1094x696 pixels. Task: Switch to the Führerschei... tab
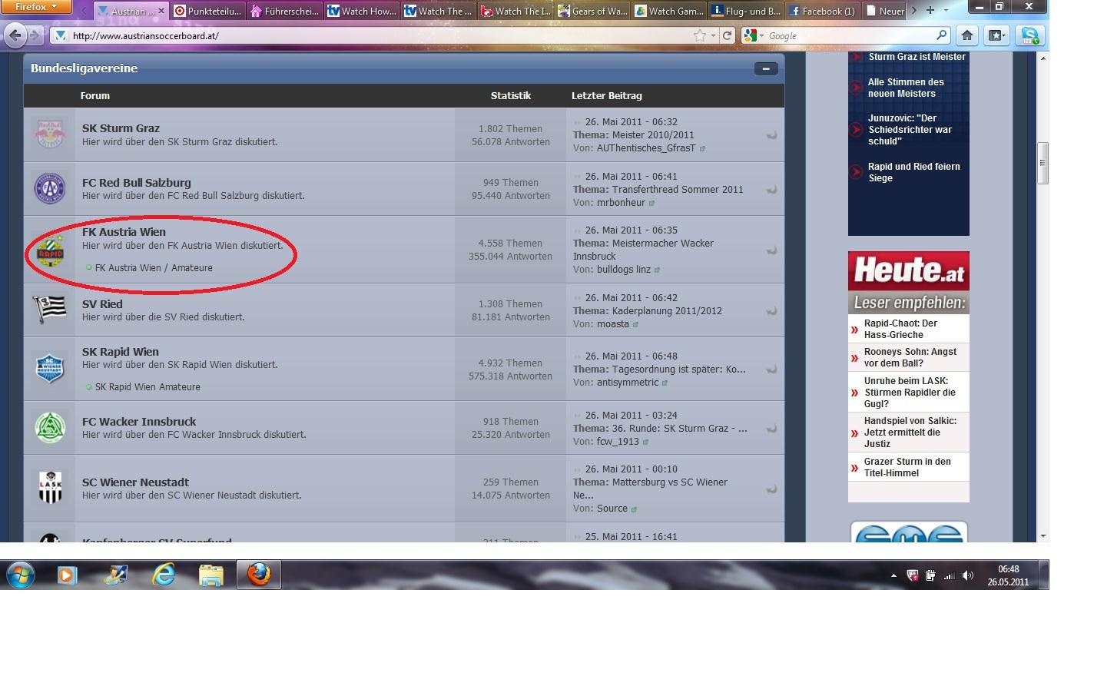(284, 11)
